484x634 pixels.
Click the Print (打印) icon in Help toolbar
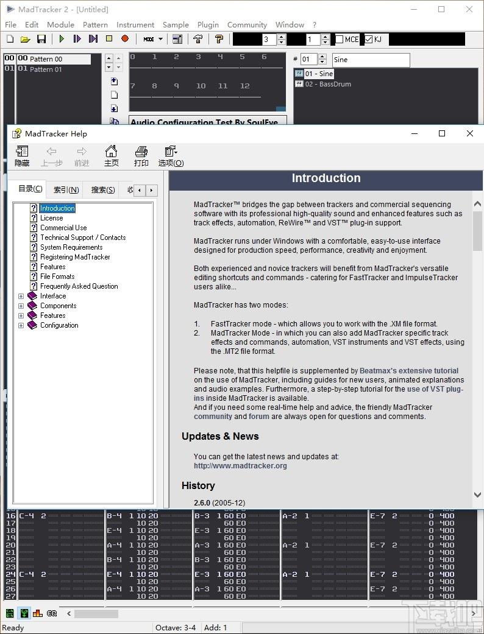point(141,156)
